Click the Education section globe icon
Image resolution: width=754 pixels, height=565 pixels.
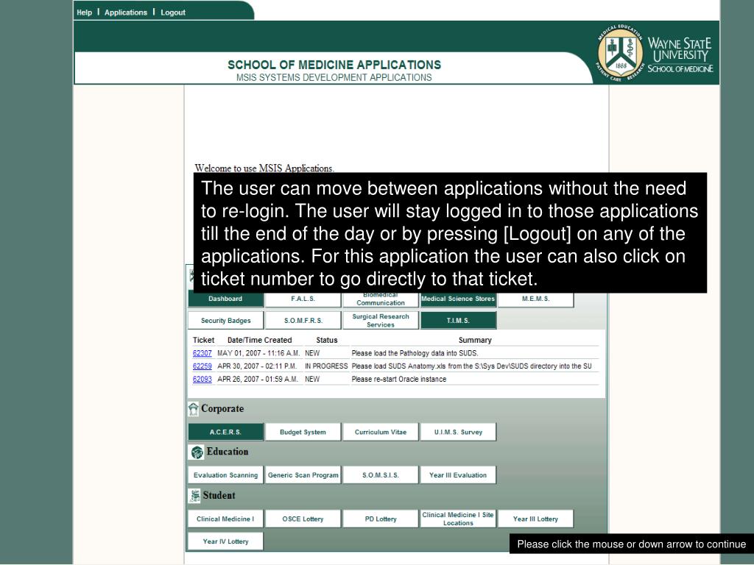pos(197,452)
